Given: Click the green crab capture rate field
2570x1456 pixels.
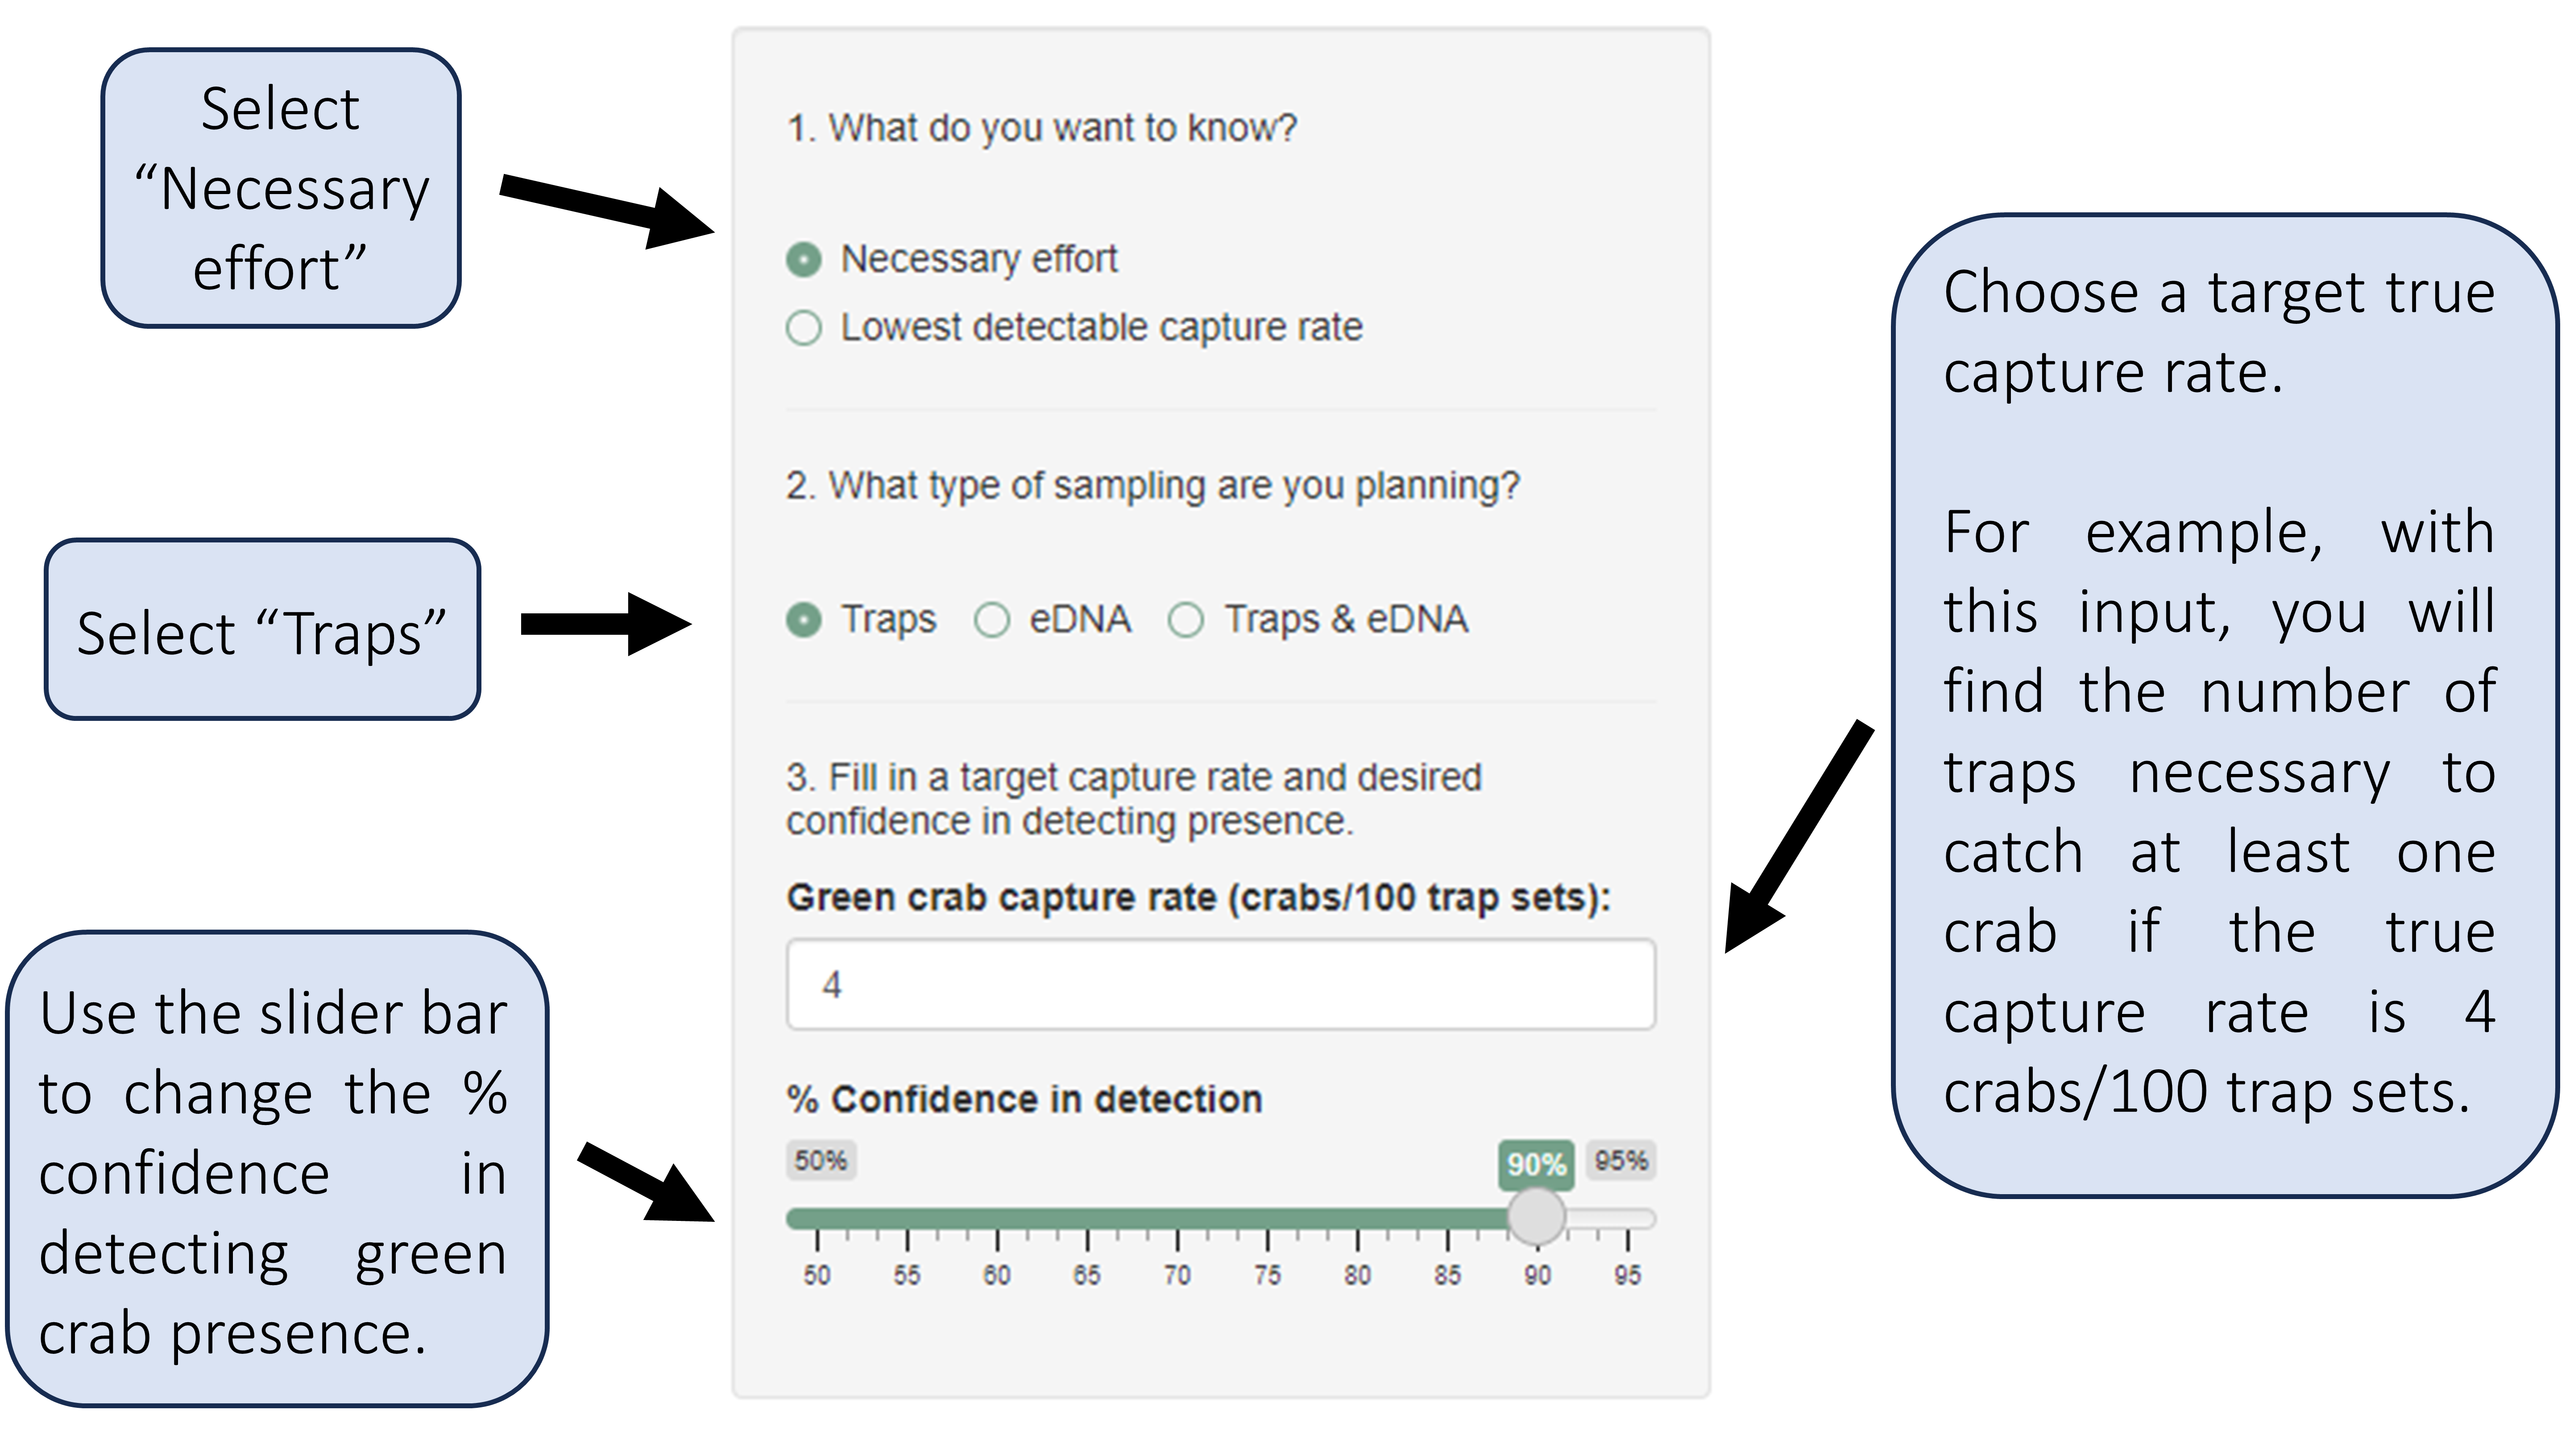Looking at the screenshot, I should pyautogui.click(x=1220, y=985).
